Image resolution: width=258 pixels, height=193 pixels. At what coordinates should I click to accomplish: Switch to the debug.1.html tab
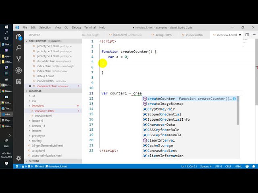(x=162, y=35)
